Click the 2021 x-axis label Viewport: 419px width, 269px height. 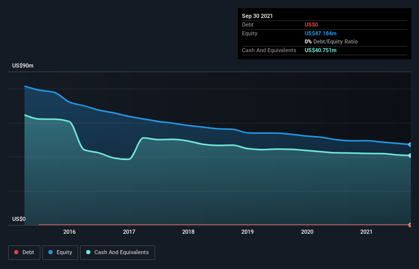click(x=366, y=232)
